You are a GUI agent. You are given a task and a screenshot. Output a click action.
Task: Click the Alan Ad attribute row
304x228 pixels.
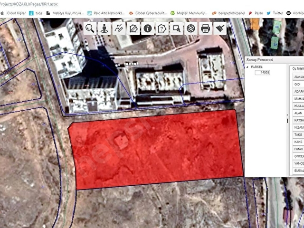[x=298, y=77]
